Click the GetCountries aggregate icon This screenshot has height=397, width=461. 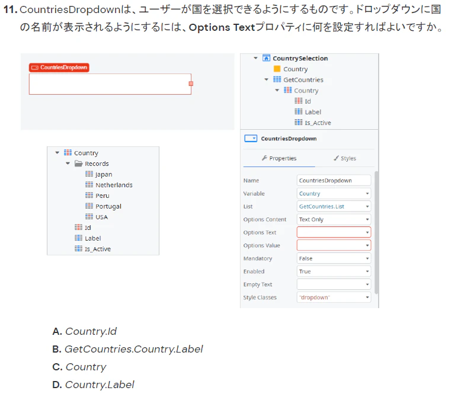point(277,79)
